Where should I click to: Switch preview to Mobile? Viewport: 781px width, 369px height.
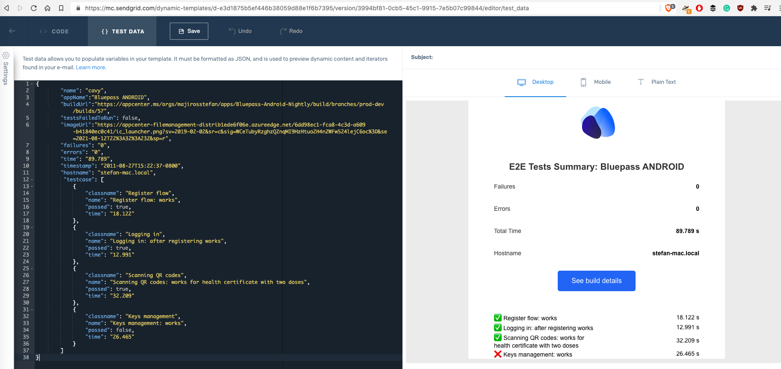coord(595,82)
